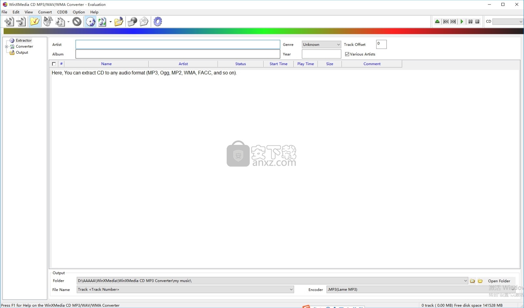Open the View menu

tap(29, 12)
